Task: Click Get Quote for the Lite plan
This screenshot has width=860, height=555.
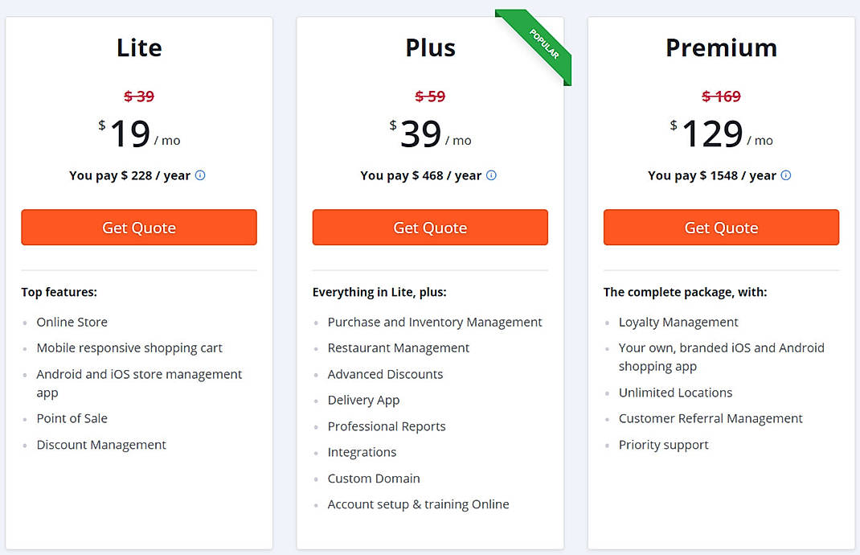Action: (x=138, y=228)
